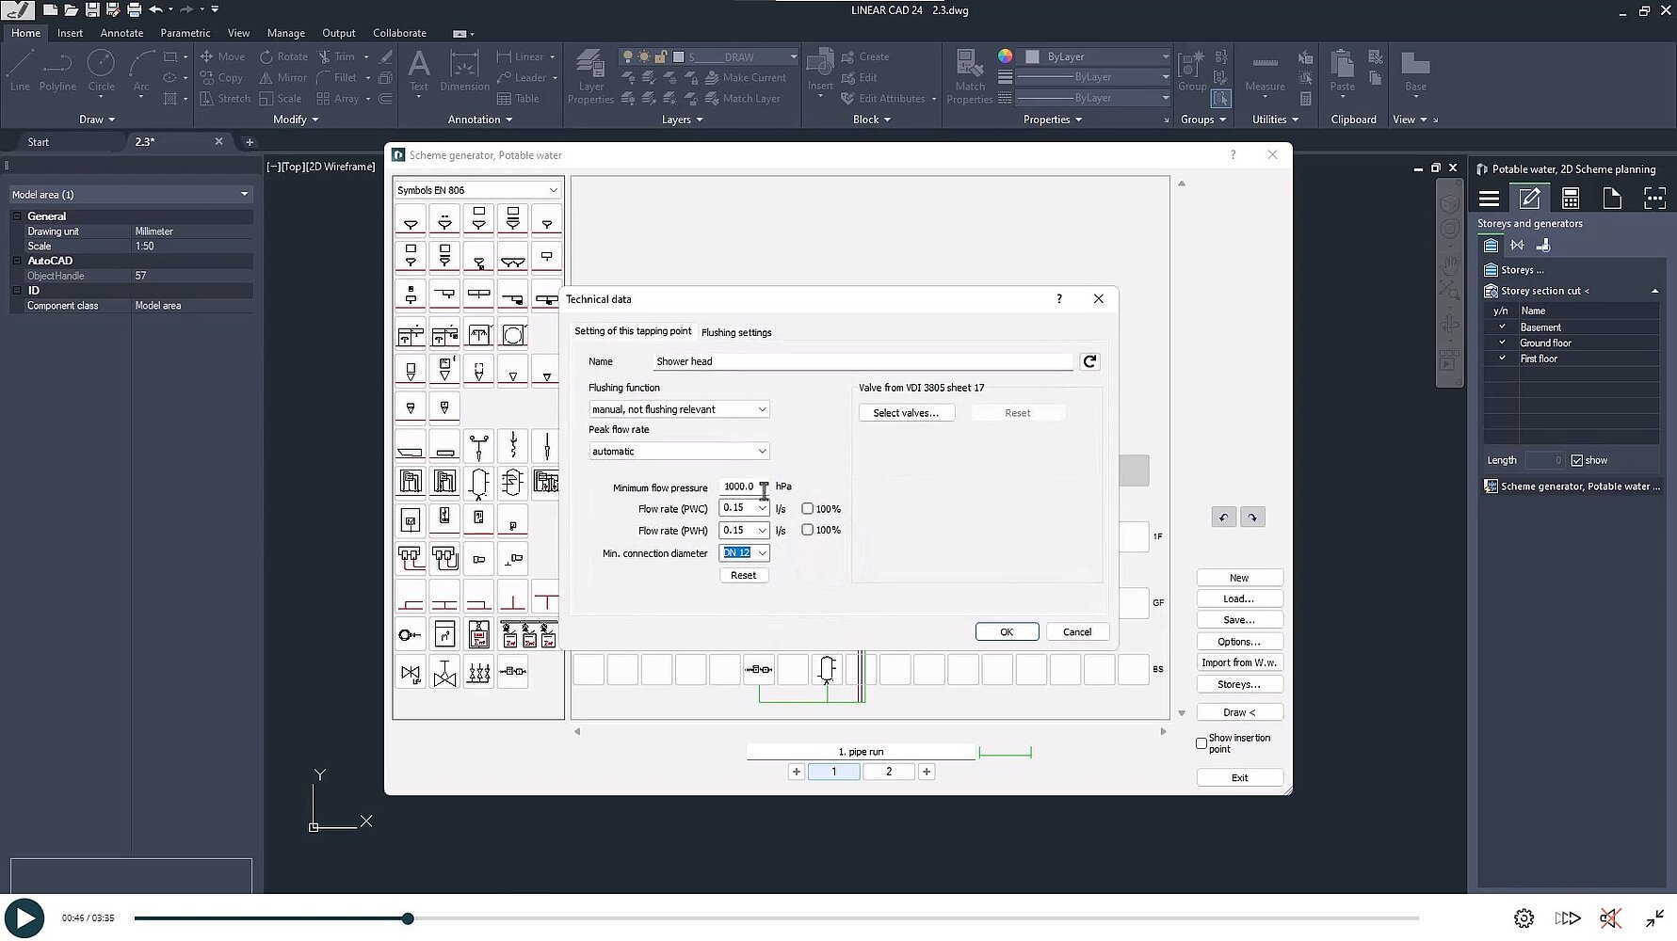Click the video progress bar handle

(408, 918)
